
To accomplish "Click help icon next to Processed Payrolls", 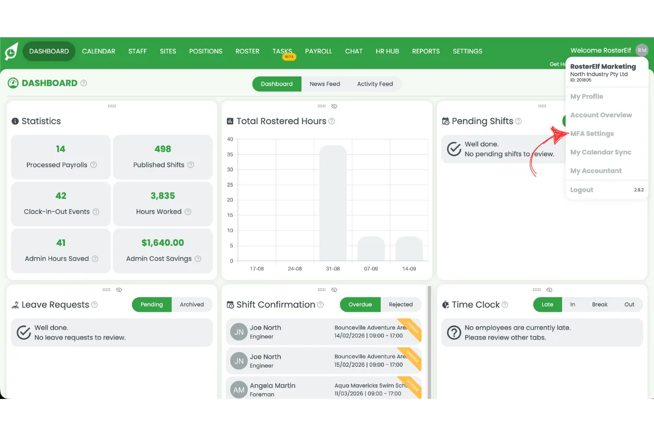I will (94, 165).
